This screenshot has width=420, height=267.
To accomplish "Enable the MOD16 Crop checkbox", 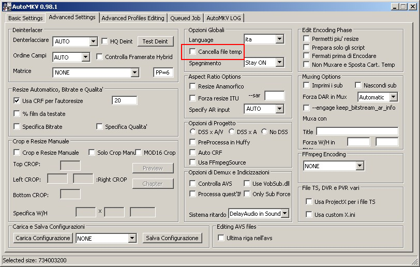I will 138,152.
